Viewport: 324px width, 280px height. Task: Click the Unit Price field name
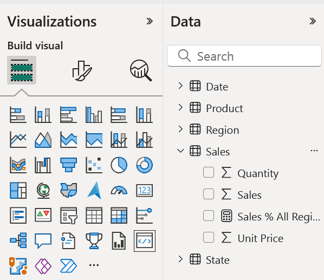[x=261, y=238]
